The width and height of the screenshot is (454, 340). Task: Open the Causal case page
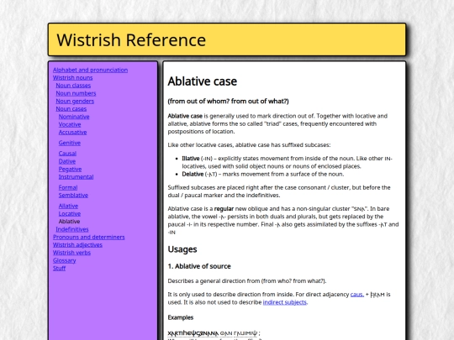point(67,154)
